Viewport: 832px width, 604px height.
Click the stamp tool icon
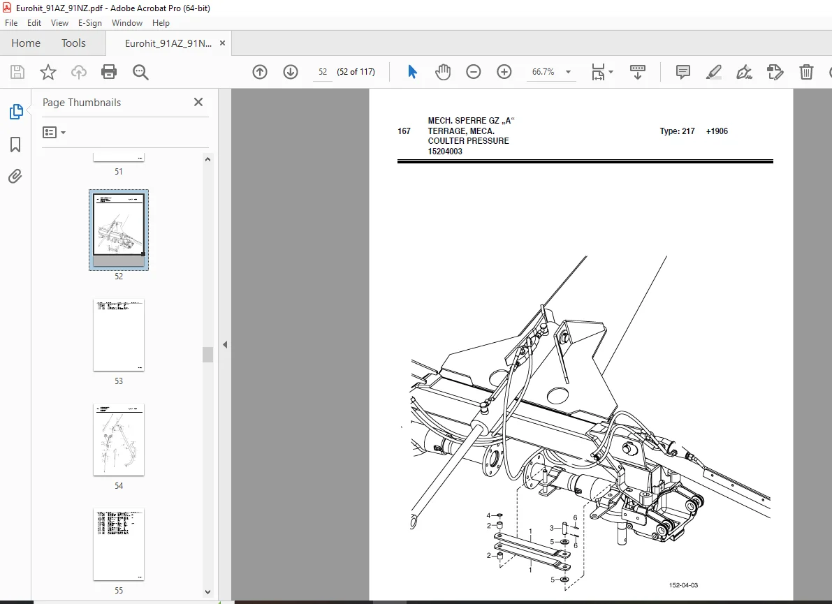pos(775,72)
